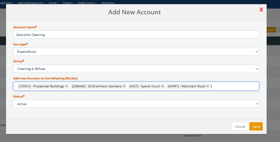Click the Group label
Viewport: 280px width, 142px height.
coord(19,61)
